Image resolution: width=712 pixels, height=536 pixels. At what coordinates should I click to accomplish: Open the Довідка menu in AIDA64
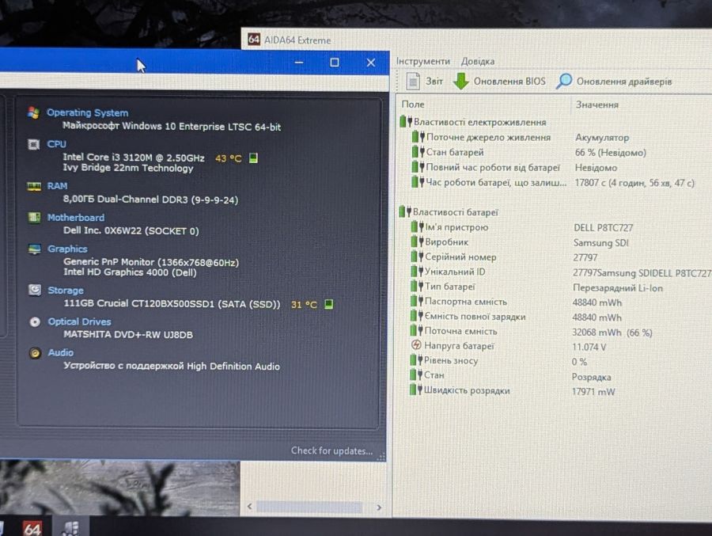pos(478,62)
